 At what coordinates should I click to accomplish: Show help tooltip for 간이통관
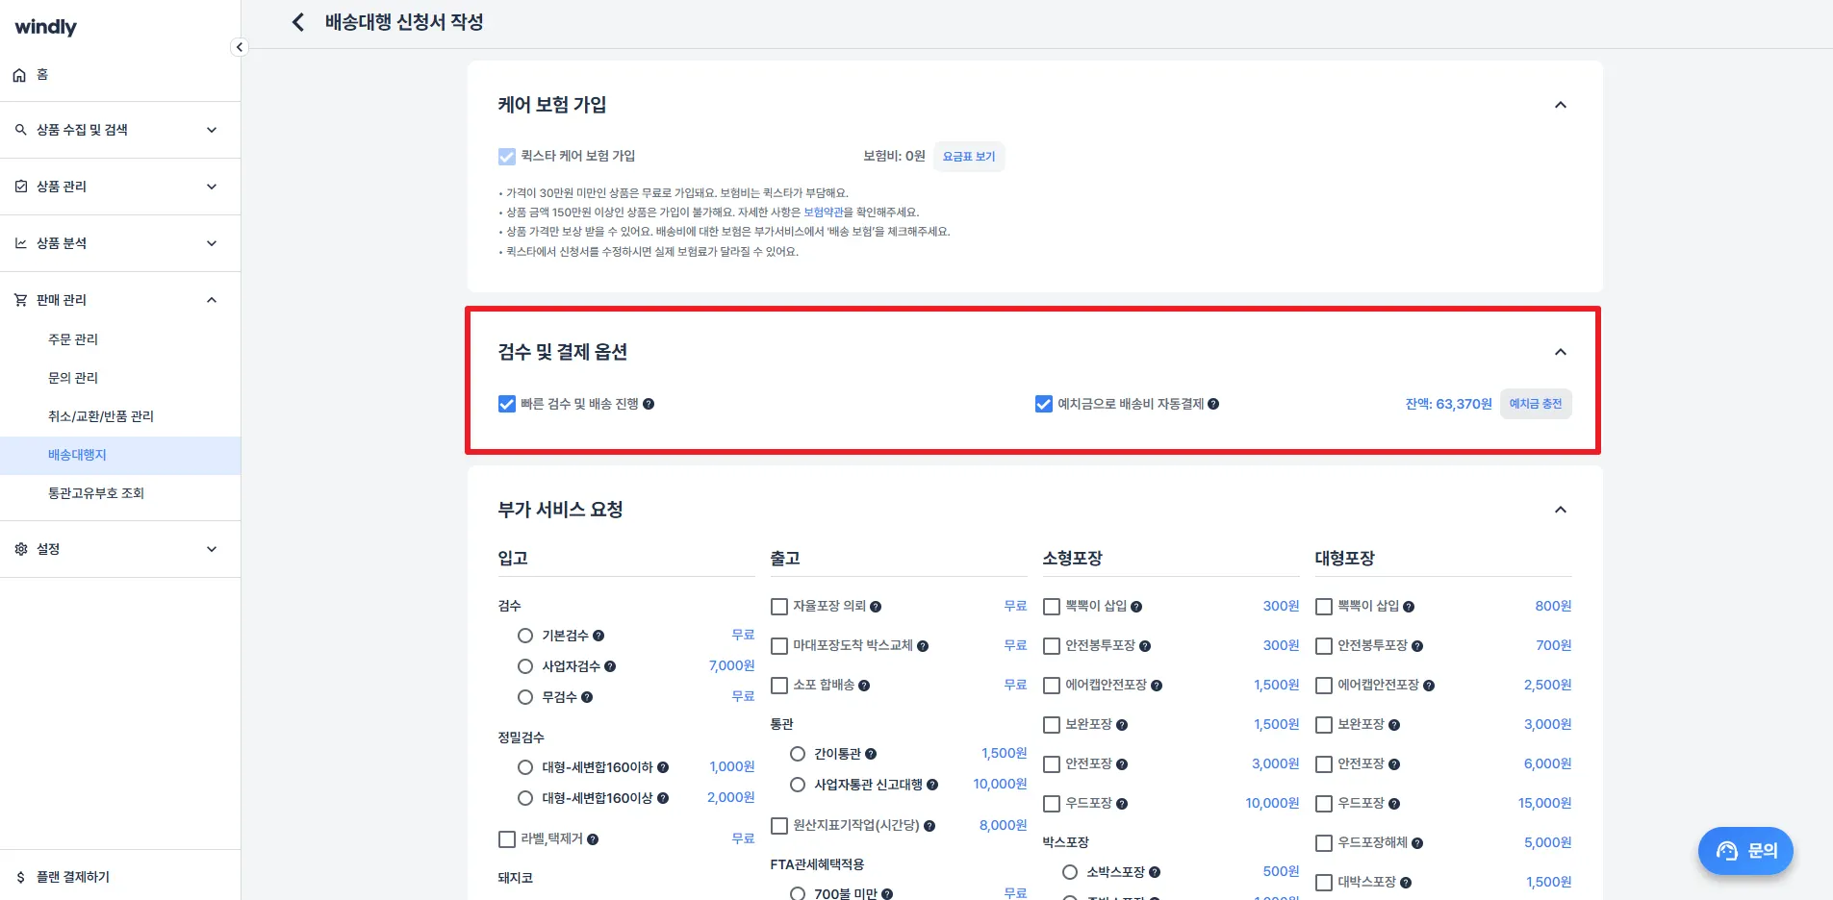coord(871,754)
